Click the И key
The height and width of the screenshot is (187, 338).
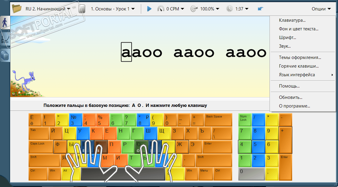pos(121,160)
